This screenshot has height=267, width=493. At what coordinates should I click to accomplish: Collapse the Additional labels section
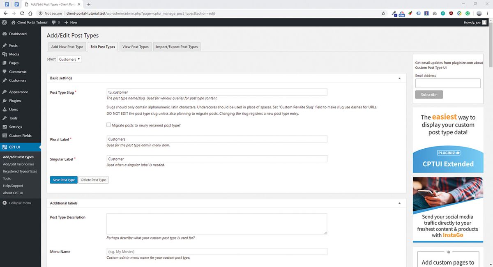[399, 203]
